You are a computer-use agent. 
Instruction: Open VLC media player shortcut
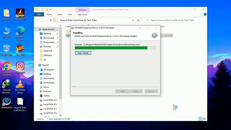coord(20,87)
